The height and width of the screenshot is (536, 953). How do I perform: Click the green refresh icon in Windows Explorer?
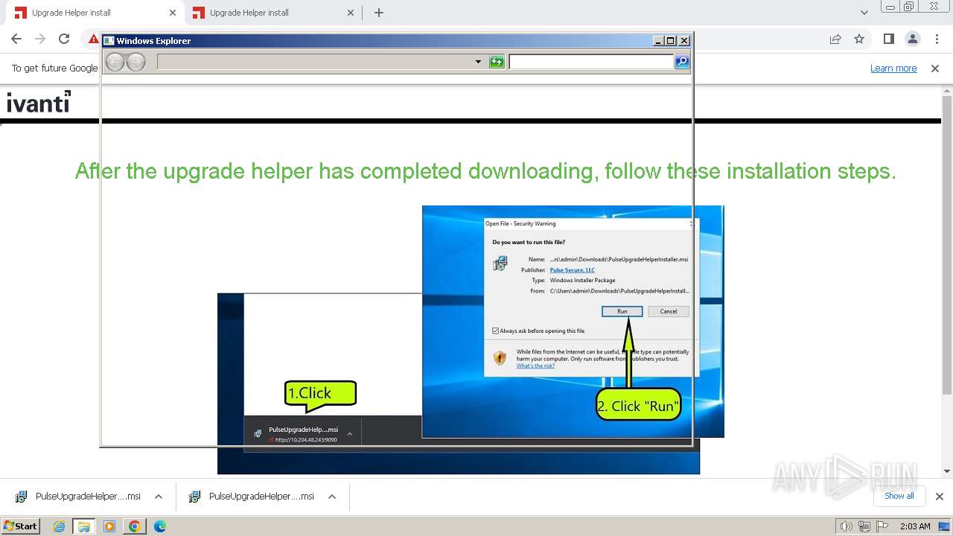point(497,62)
